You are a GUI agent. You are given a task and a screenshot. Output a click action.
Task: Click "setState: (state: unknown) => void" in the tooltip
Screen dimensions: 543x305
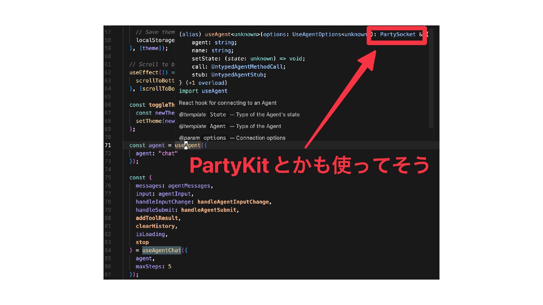coord(248,59)
